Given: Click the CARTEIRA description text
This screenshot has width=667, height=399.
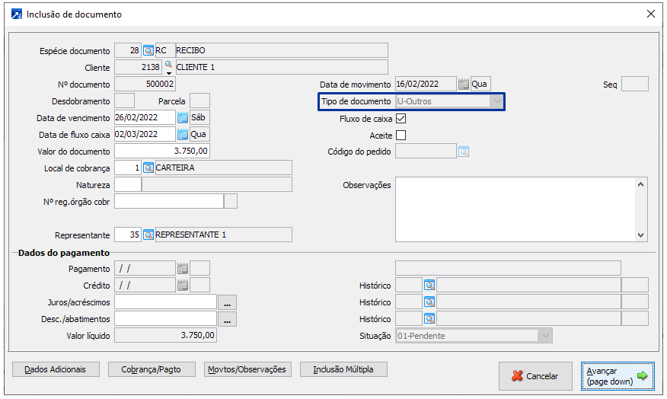Looking at the screenshot, I should pyautogui.click(x=175, y=168).
